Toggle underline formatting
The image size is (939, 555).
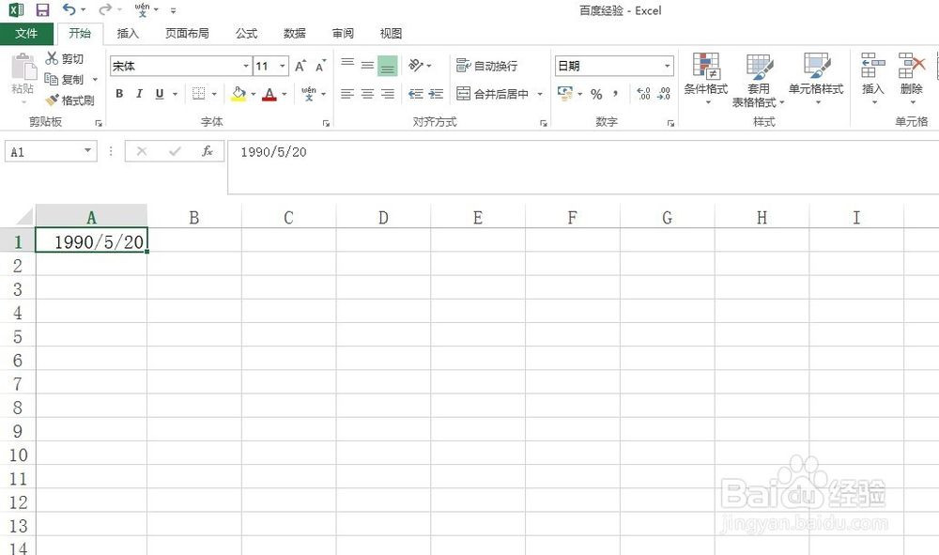click(160, 94)
